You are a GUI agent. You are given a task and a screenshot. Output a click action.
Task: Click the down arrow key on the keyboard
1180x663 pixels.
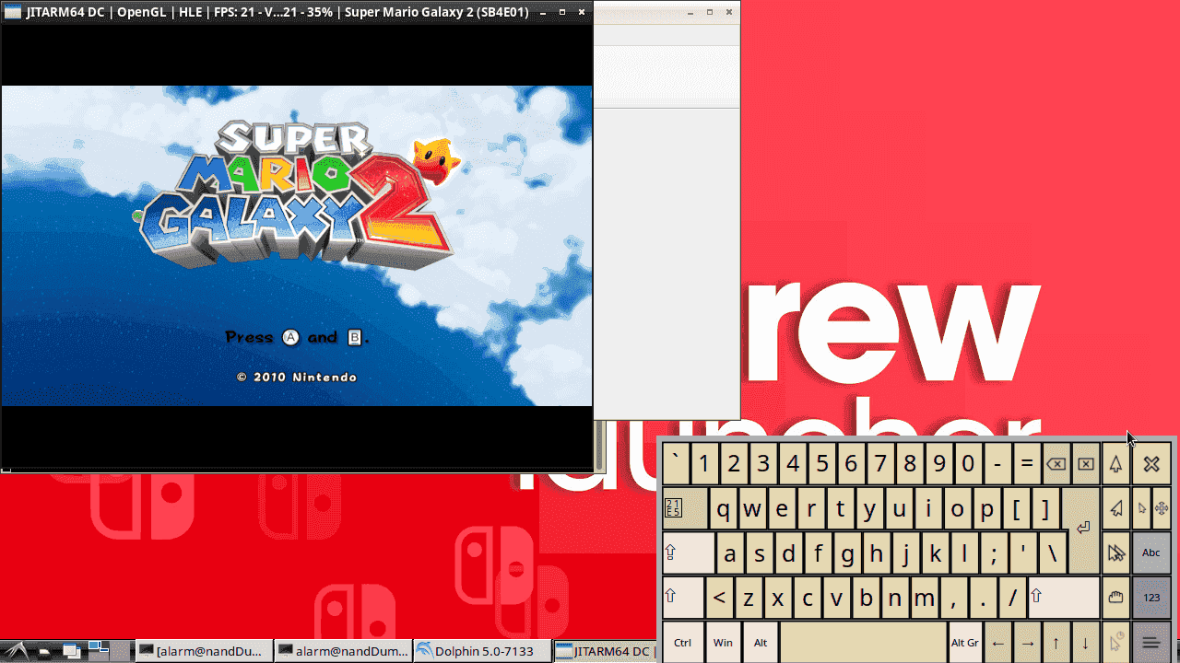[x=1086, y=643]
